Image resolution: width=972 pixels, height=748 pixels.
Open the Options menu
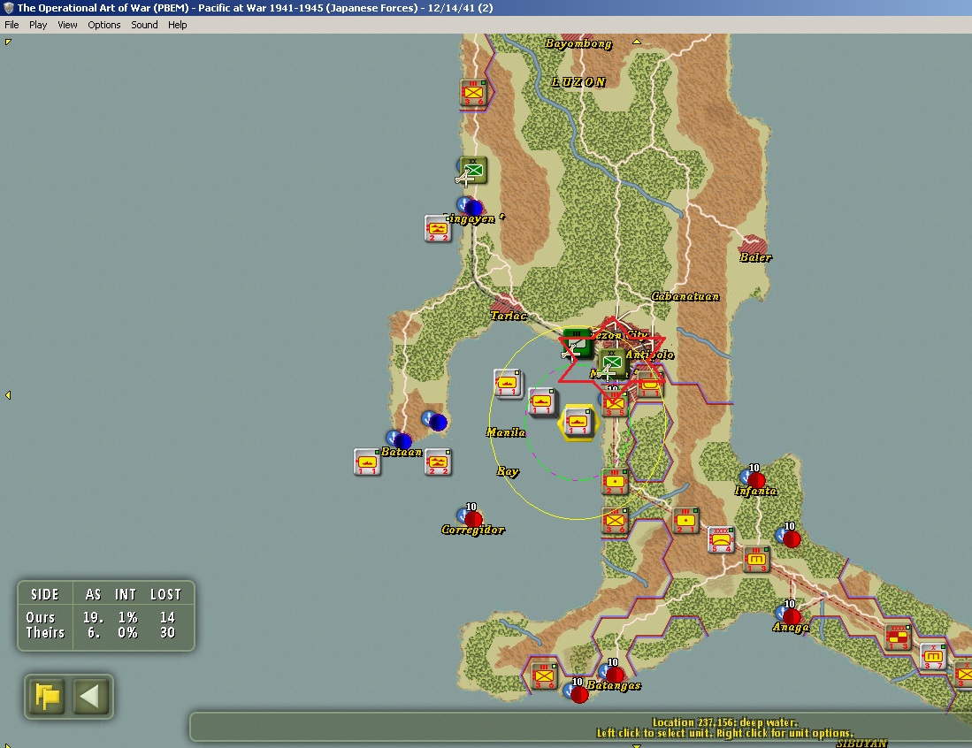[x=104, y=25]
